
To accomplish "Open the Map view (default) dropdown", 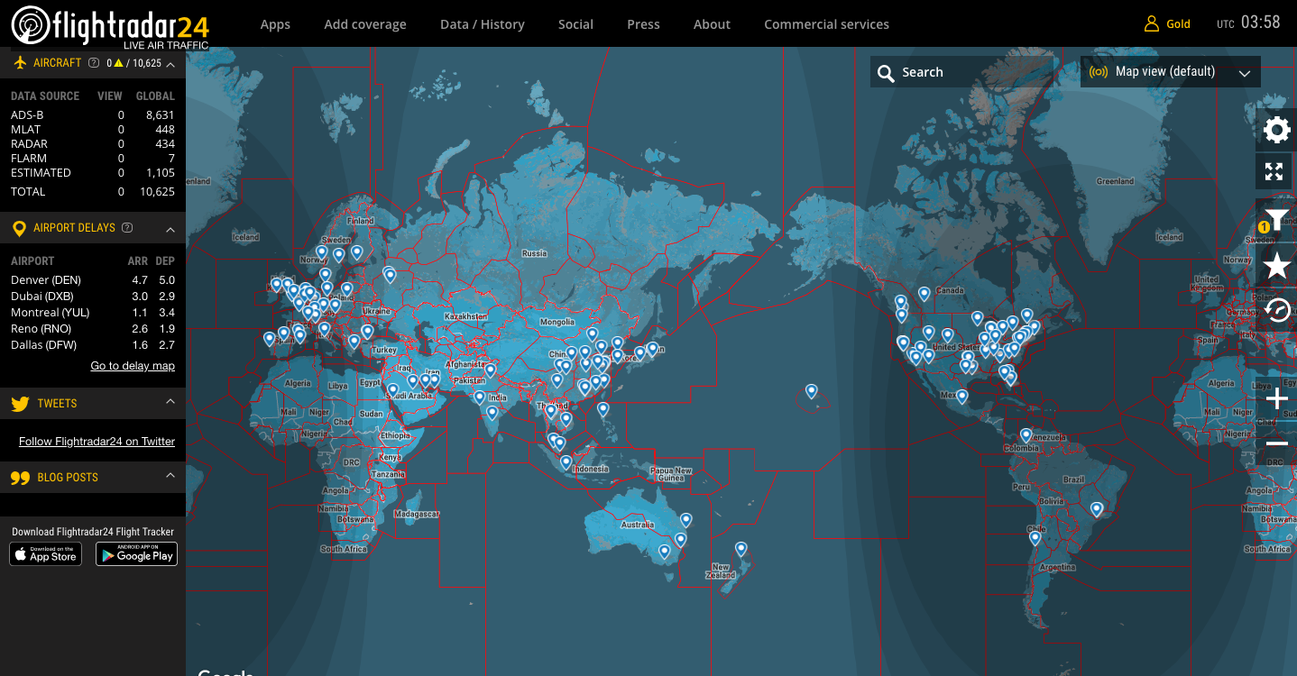I will [1171, 72].
